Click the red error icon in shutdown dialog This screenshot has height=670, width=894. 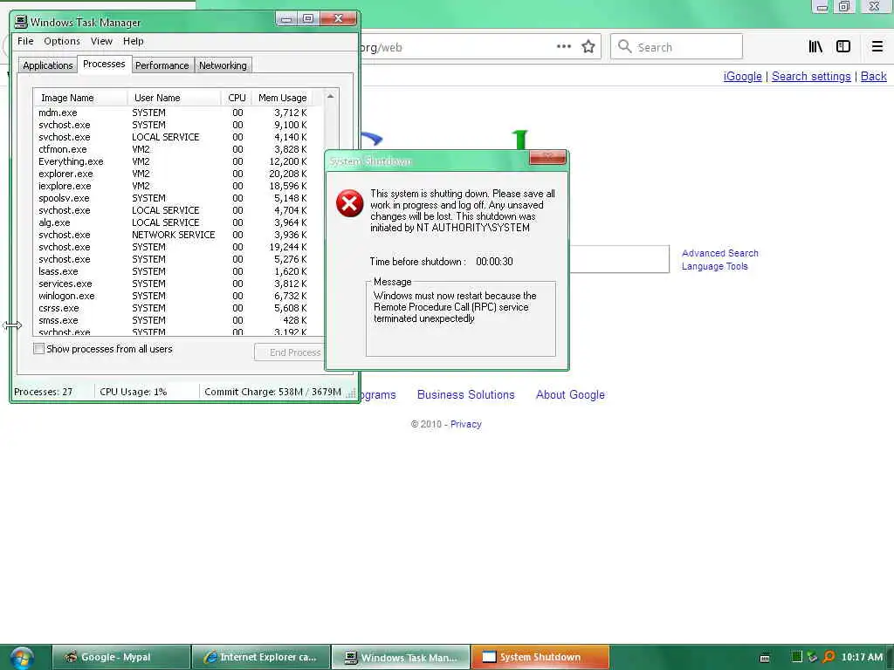click(x=349, y=202)
